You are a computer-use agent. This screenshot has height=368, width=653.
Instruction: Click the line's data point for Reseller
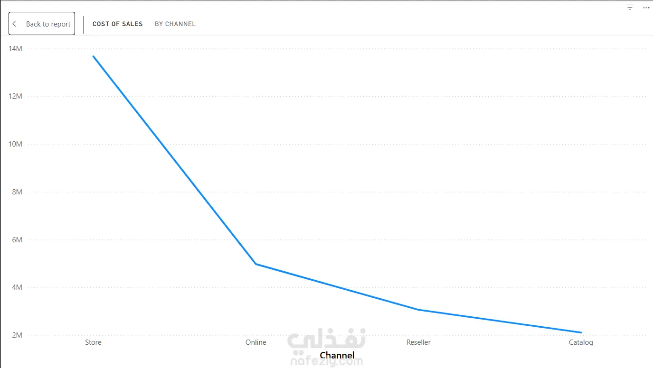coord(418,310)
